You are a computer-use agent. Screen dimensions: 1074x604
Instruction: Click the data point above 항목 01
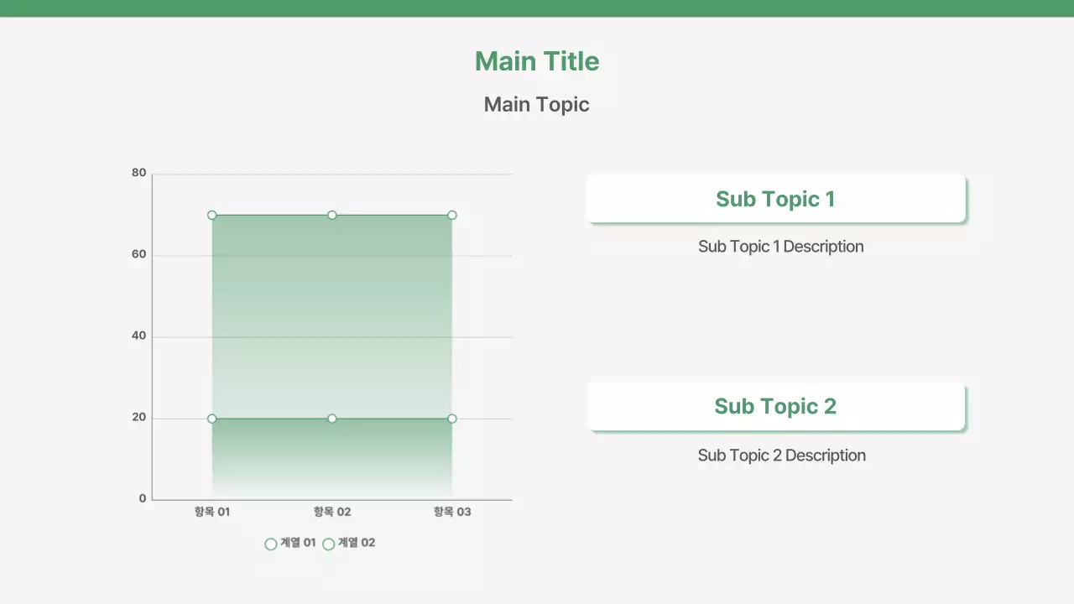[x=212, y=215]
